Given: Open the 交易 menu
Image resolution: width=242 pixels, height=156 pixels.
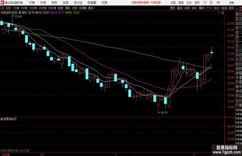Looking at the screenshot, I should pos(104,3).
